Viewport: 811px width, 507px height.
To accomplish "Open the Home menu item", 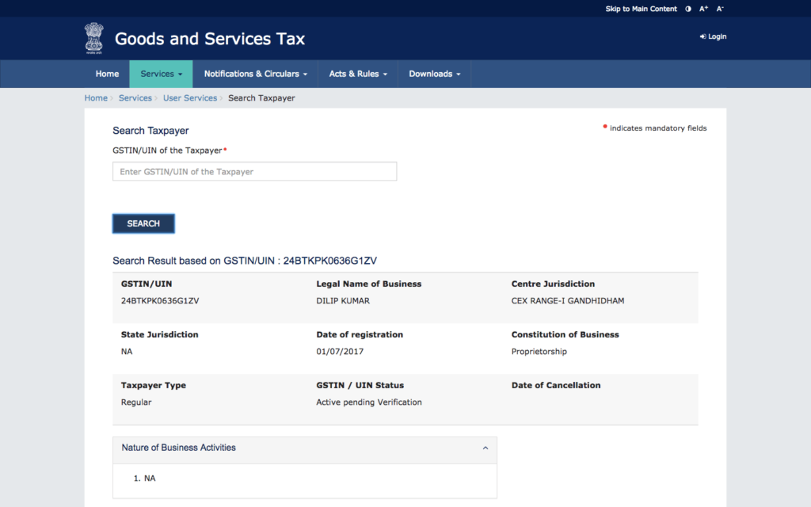I will click(x=107, y=74).
